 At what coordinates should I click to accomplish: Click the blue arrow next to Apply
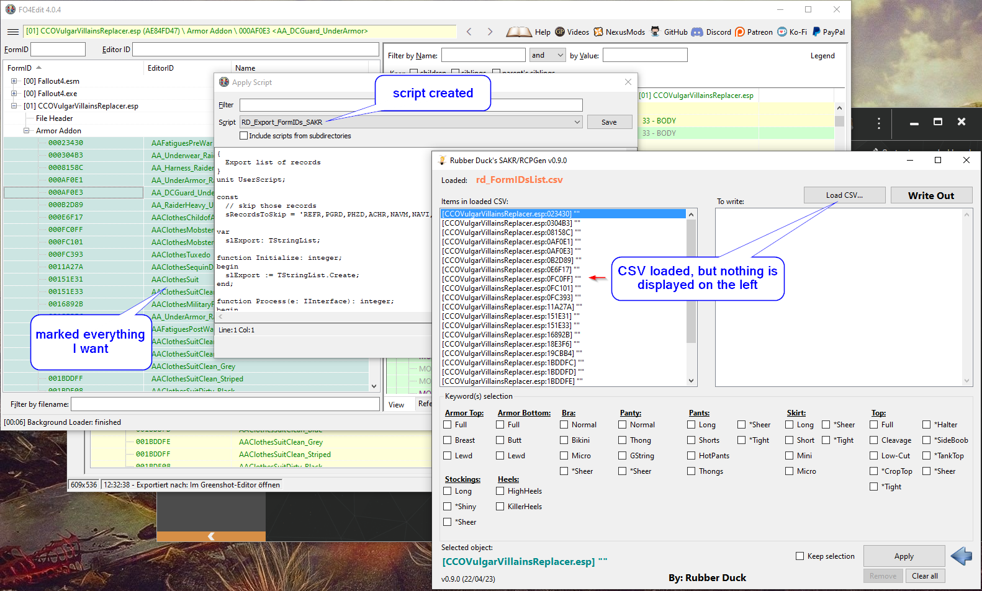[x=962, y=556]
